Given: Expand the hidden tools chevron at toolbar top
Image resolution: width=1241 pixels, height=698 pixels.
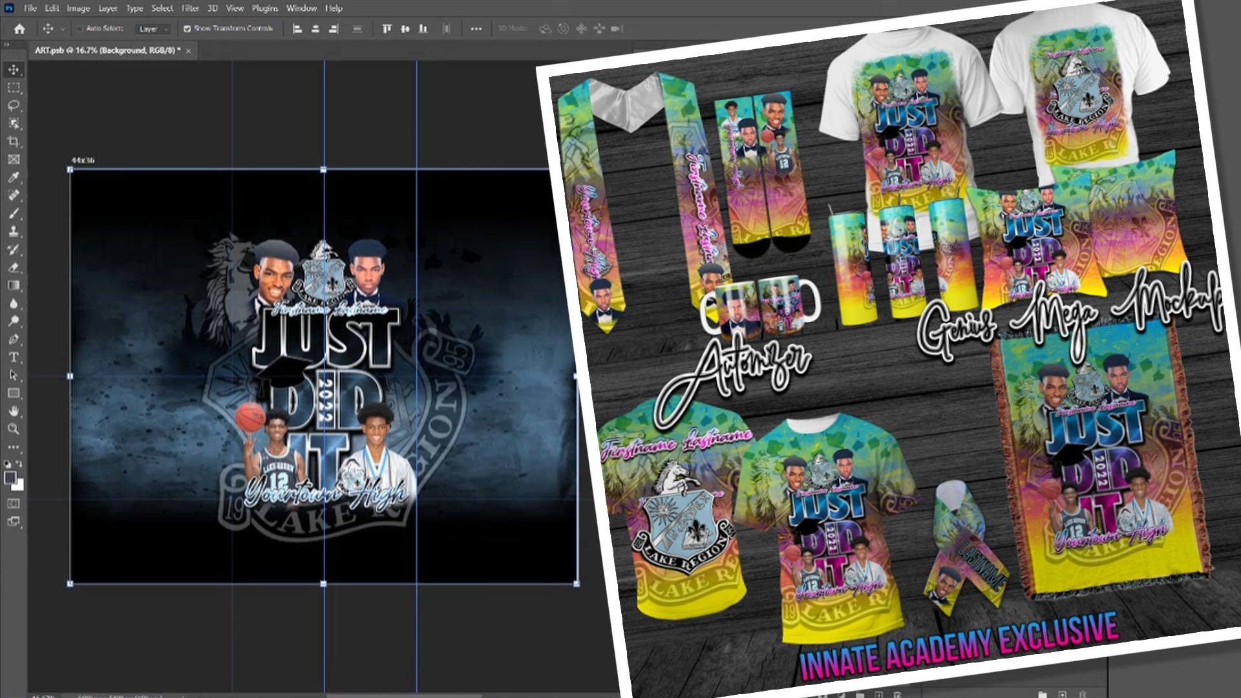Looking at the screenshot, I should (7, 44).
